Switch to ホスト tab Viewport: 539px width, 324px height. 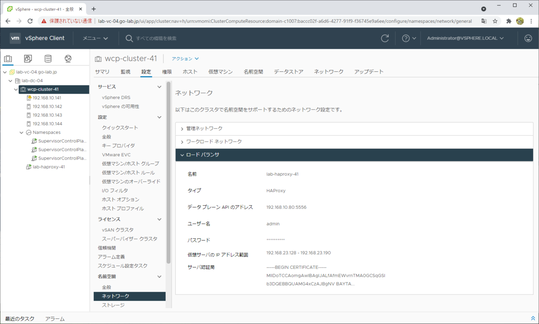coord(190,72)
